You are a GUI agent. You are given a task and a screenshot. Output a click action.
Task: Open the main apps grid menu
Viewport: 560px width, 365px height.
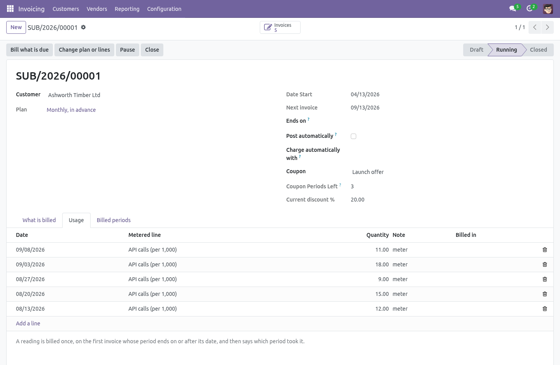[x=10, y=9]
